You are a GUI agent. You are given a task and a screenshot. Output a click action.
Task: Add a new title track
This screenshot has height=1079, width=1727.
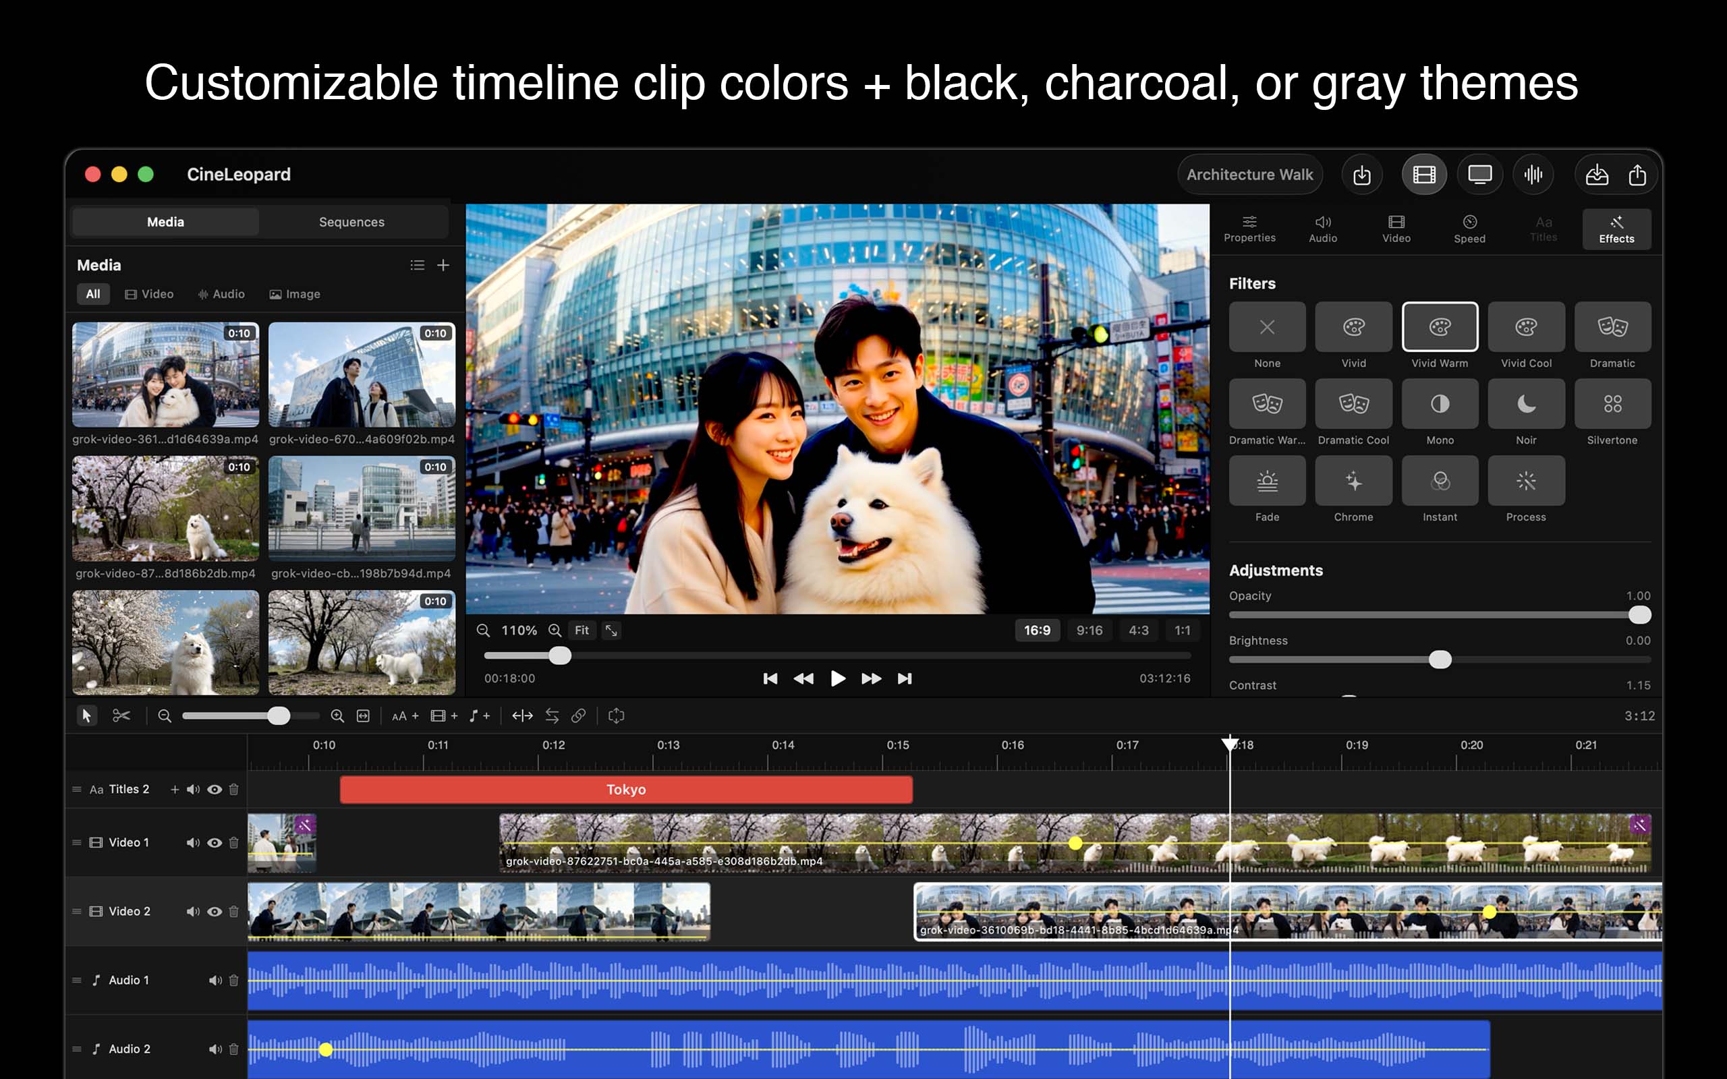point(405,716)
